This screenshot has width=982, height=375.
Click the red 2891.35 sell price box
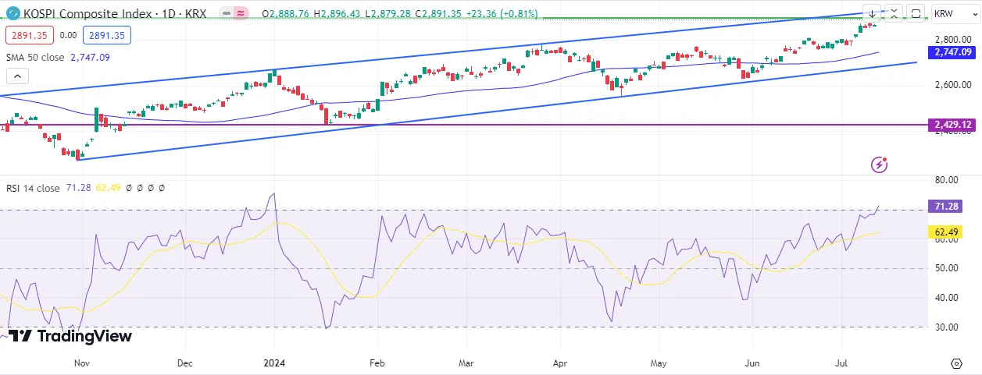pos(29,35)
